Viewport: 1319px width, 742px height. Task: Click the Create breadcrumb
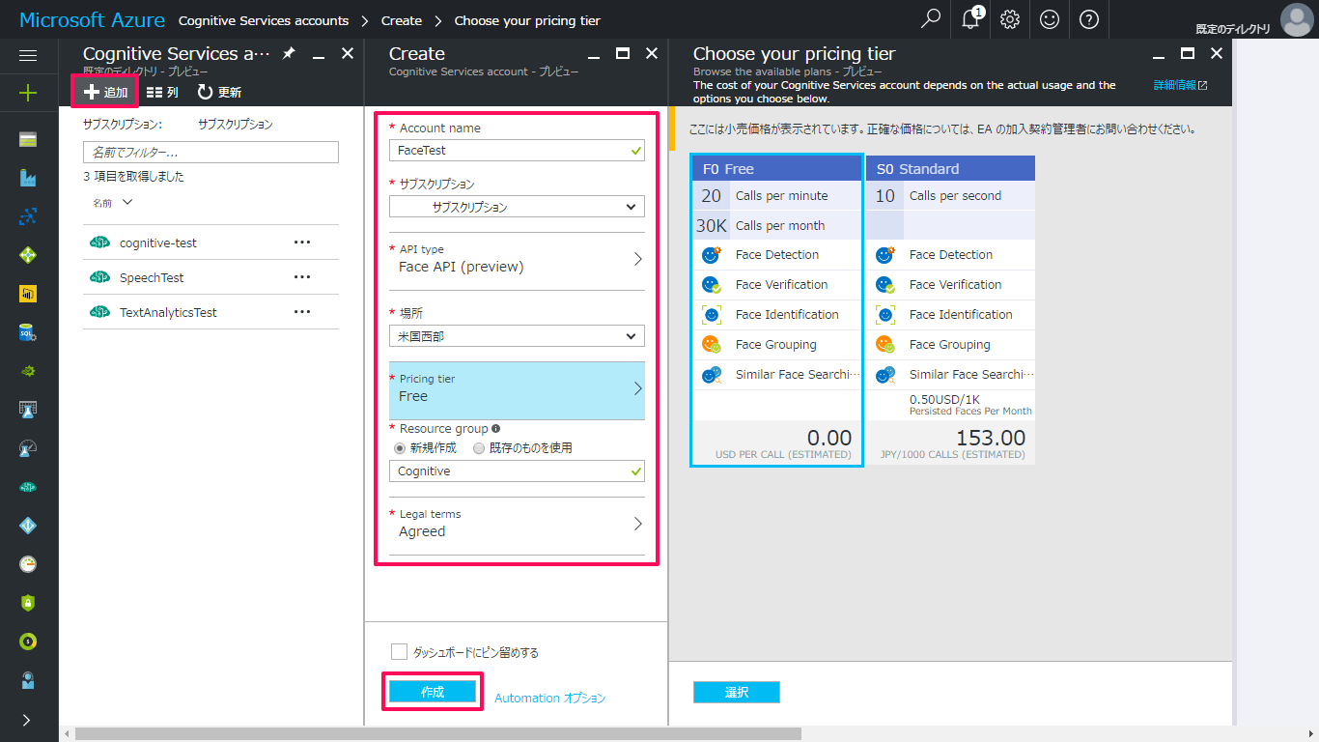[402, 20]
